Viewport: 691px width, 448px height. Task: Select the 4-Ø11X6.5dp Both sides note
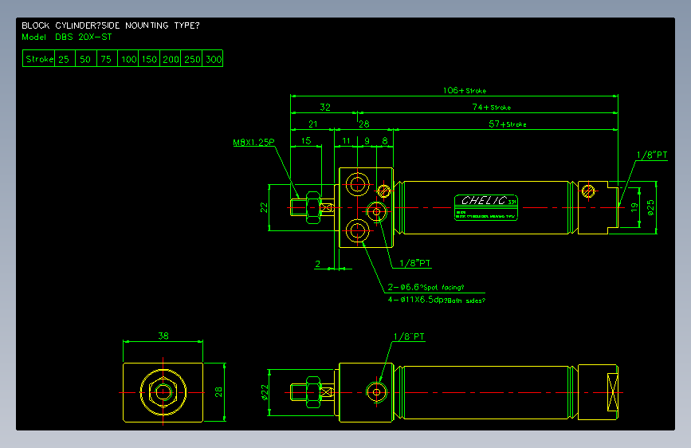pos(436,300)
